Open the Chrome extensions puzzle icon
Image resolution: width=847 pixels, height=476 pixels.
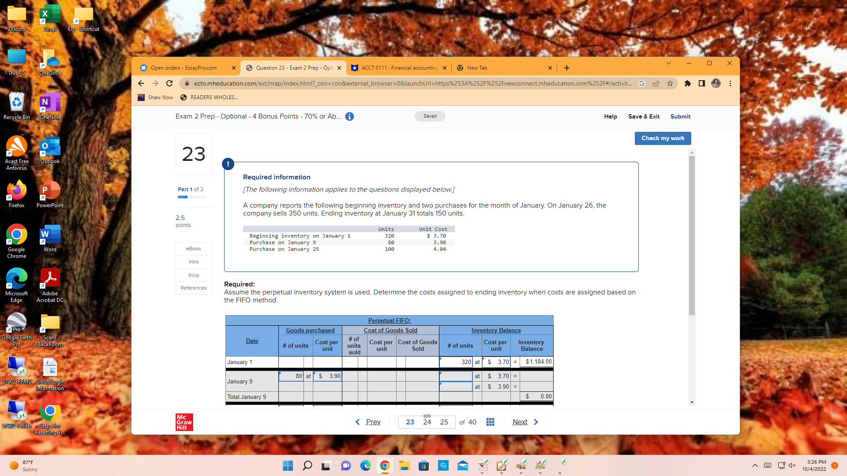(x=687, y=83)
